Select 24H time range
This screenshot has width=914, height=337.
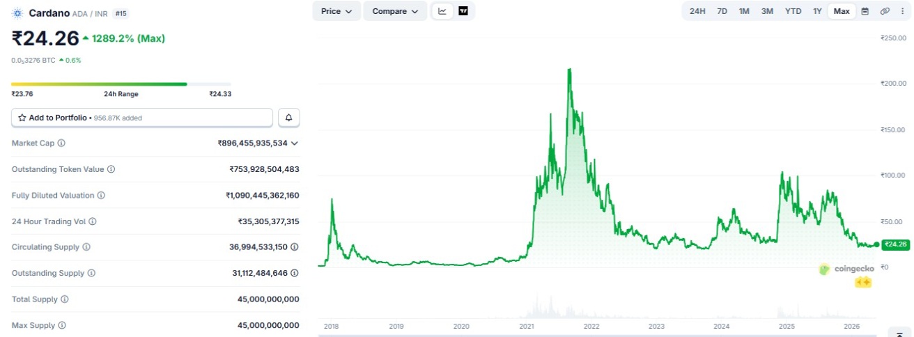697,11
